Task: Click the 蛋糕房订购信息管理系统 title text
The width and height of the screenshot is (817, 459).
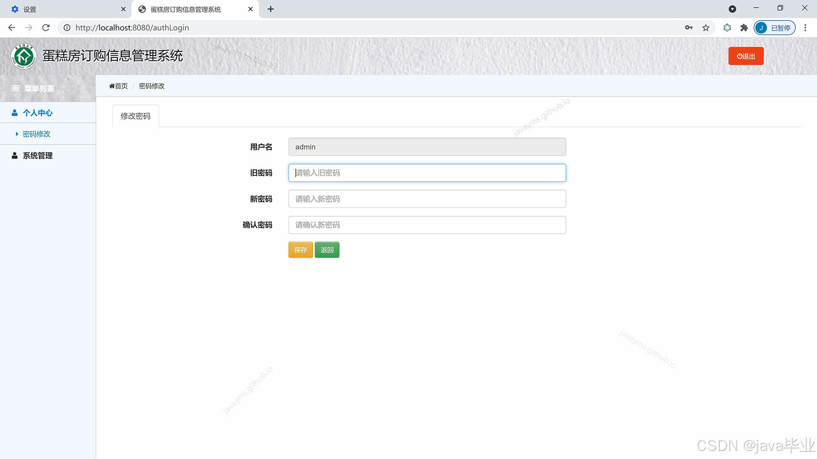Action: 113,56
